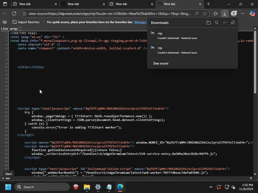
Task: Click the DOCTYPE html line
Action: tap(23, 33)
